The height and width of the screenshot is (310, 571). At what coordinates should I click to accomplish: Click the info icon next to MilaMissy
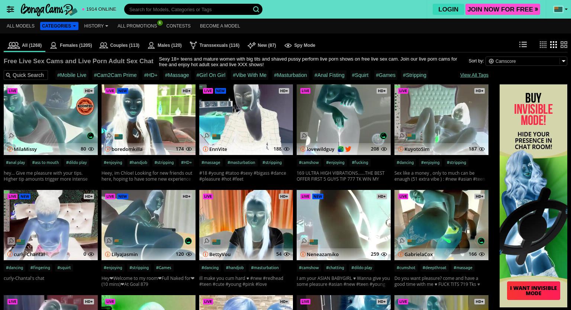pyautogui.click(x=10, y=149)
